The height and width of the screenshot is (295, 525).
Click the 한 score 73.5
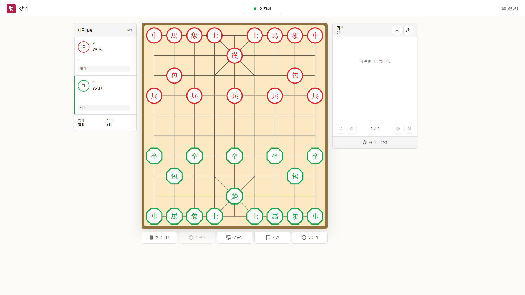pyautogui.click(x=97, y=50)
